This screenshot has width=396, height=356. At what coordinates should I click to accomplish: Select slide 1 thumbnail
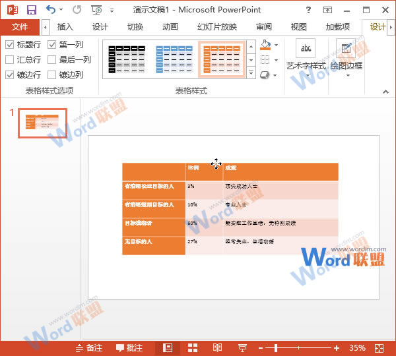pyautogui.click(x=42, y=123)
